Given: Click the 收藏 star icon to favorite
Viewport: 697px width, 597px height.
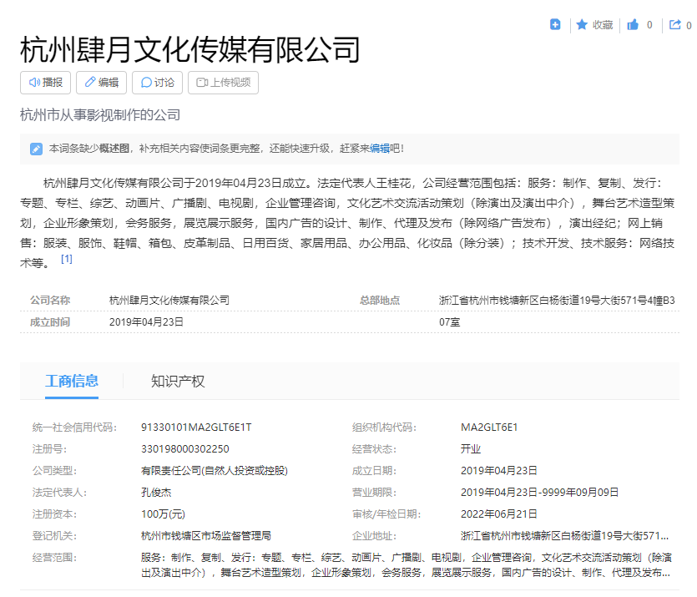Looking at the screenshot, I should (x=582, y=25).
